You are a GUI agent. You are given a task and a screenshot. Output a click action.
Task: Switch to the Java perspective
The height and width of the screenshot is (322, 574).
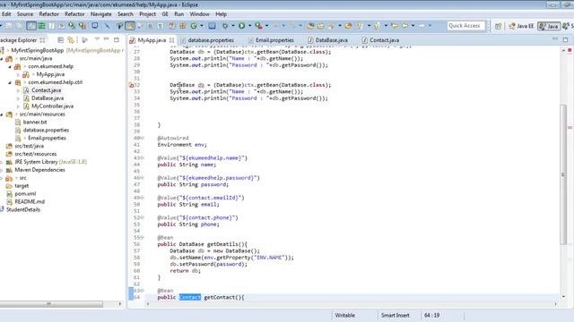(549, 26)
